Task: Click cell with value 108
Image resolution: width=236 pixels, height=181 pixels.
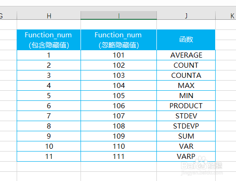Action: pyautogui.click(x=118, y=126)
